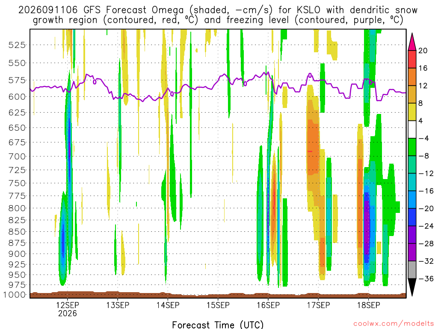Click the 1000 pressure level label
This screenshot has height=329, width=438.
15,295
